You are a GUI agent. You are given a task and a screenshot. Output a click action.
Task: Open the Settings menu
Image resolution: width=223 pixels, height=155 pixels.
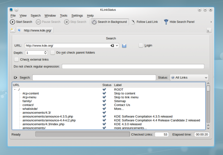(77, 16)
